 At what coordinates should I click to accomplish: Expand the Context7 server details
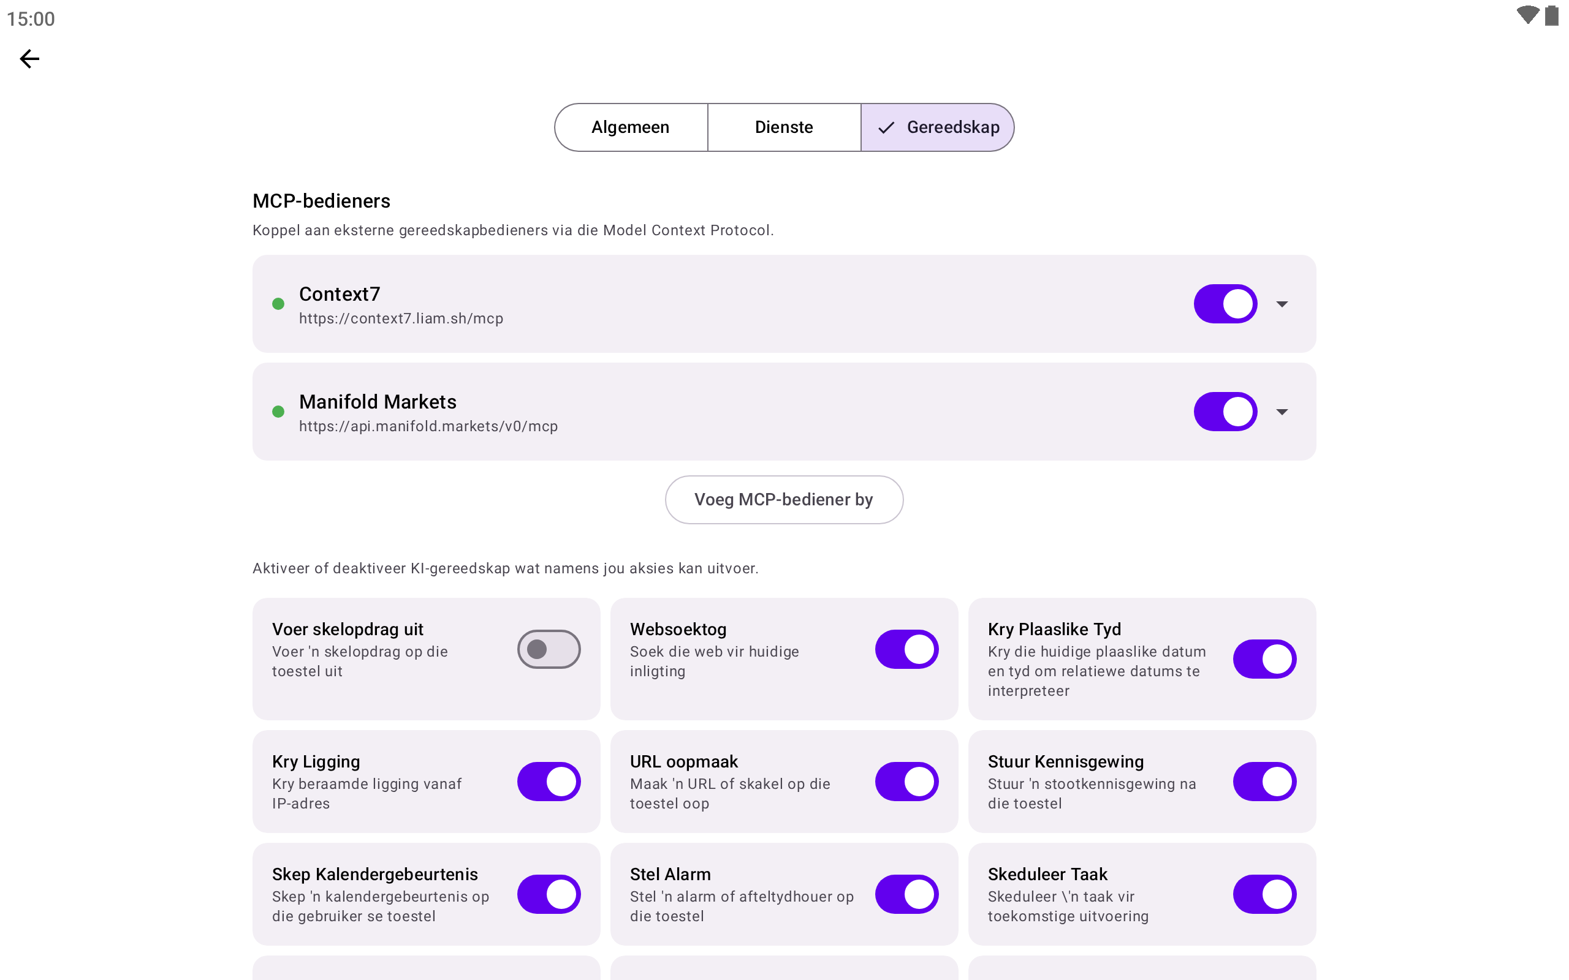tap(1282, 304)
